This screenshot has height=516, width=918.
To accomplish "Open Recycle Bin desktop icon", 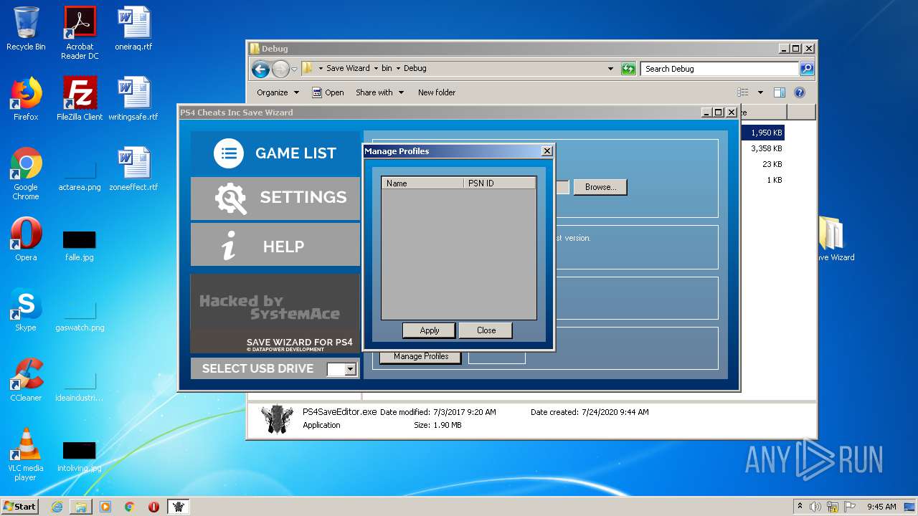I will [26, 29].
